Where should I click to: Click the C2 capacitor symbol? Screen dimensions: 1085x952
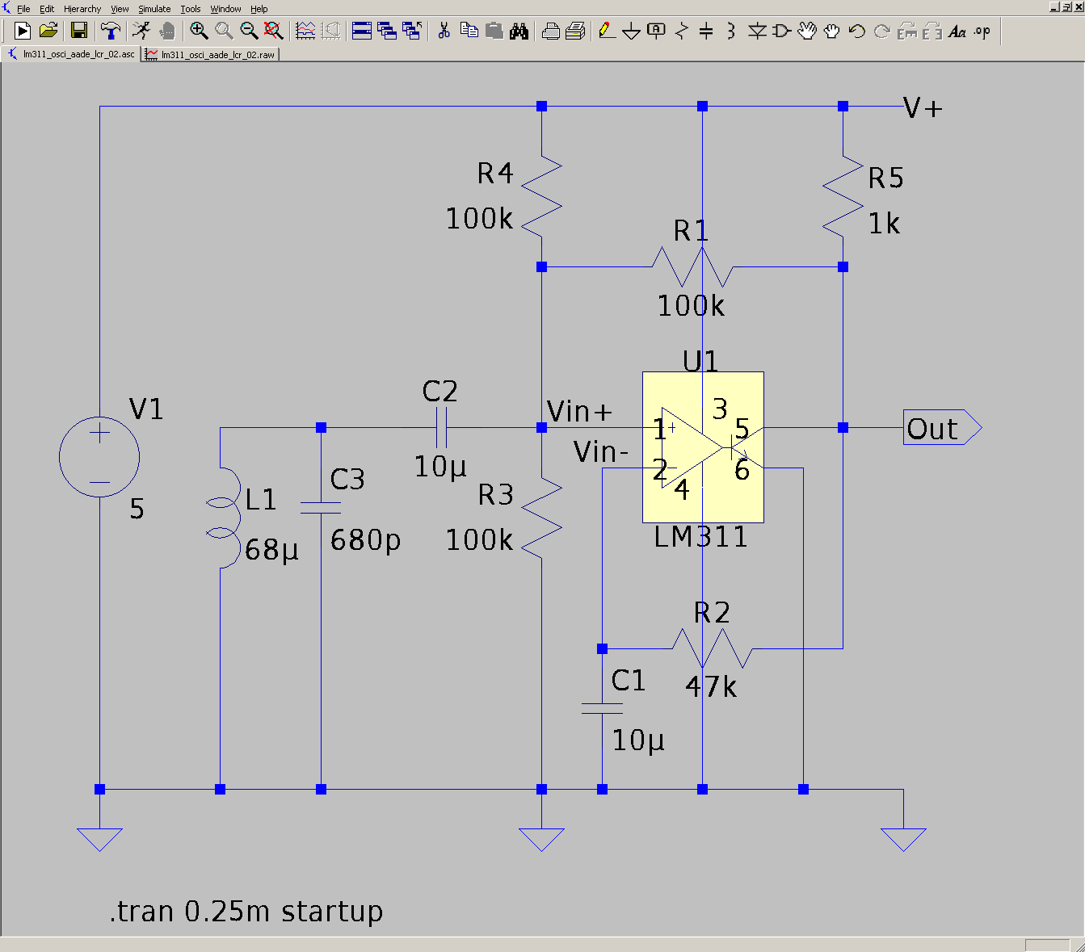tap(441, 427)
